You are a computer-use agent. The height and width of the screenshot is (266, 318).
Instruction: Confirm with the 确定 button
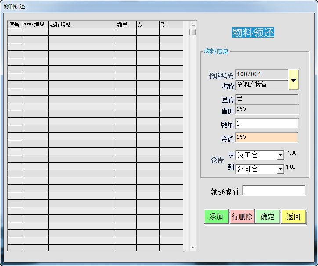267,216
